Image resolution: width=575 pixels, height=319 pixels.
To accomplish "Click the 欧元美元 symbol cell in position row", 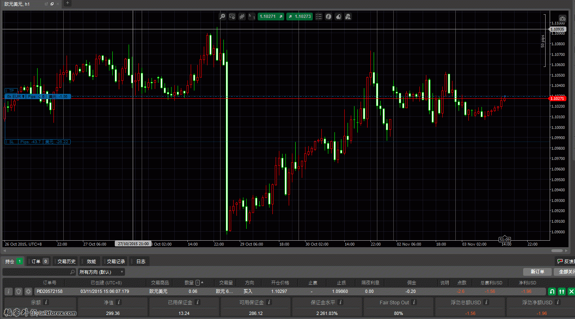I will 158,291.
